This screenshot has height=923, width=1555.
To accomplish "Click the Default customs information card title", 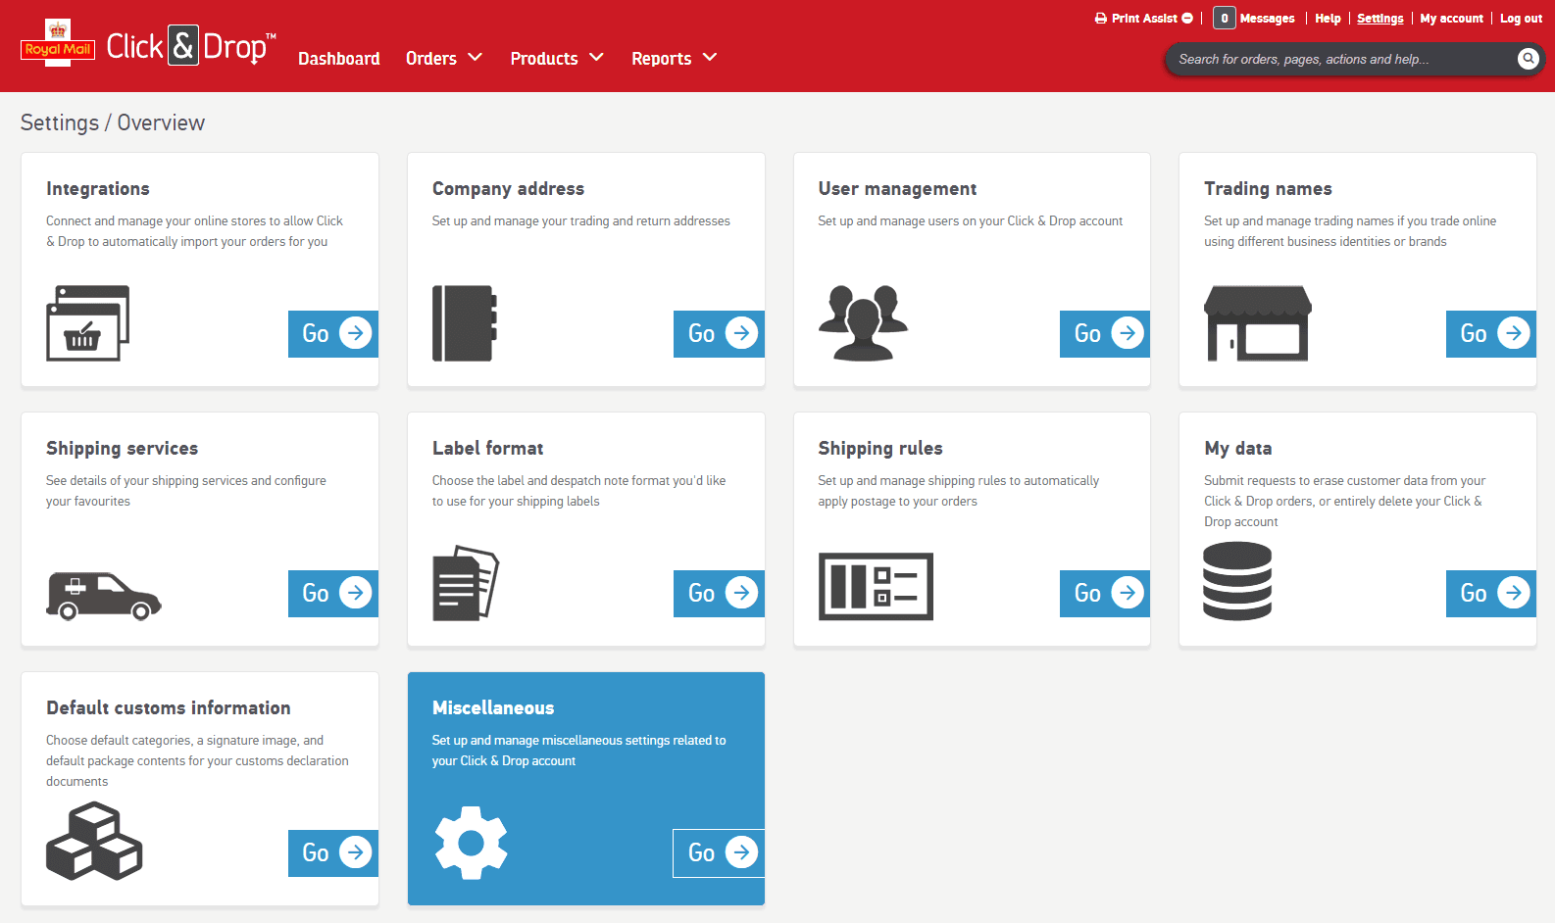I will [169, 708].
